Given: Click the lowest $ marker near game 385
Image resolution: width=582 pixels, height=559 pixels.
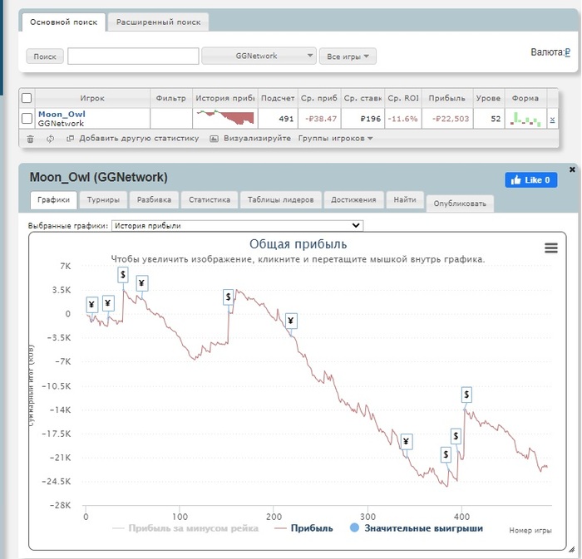Looking at the screenshot, I should click(446, 454).
